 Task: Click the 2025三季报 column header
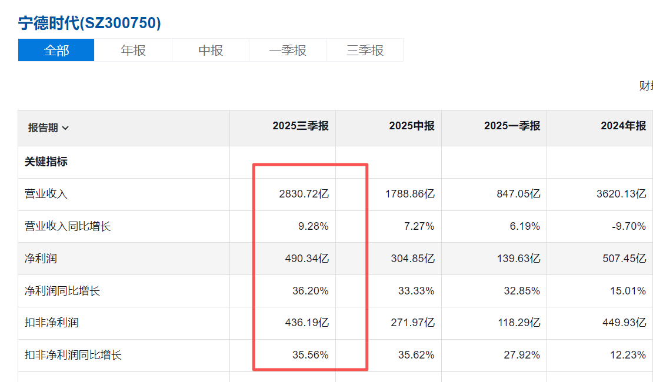[x=300, y=126]
